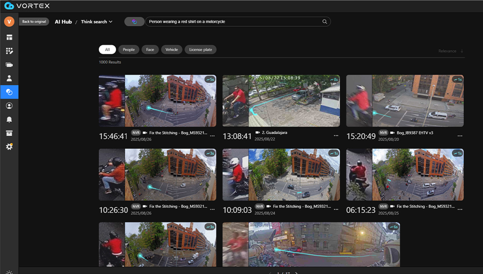This screenshot has width=483, height=274.
Task: Open the 06:15:23 result thumbnail
Action: (x=405, y=175)
